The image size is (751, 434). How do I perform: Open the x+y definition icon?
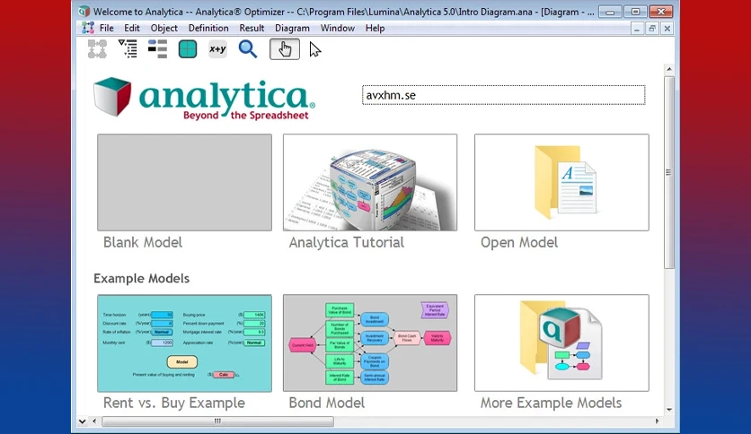point(217,49)
